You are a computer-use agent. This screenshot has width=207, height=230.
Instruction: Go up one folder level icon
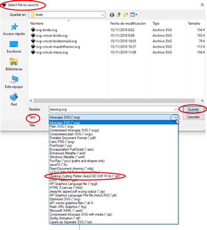(x=118, y=15)
